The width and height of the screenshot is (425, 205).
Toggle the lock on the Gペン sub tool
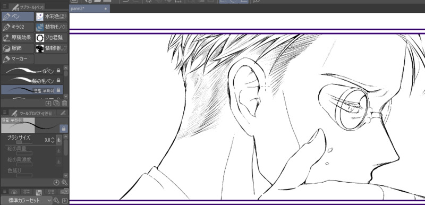[x=58, y=71]
